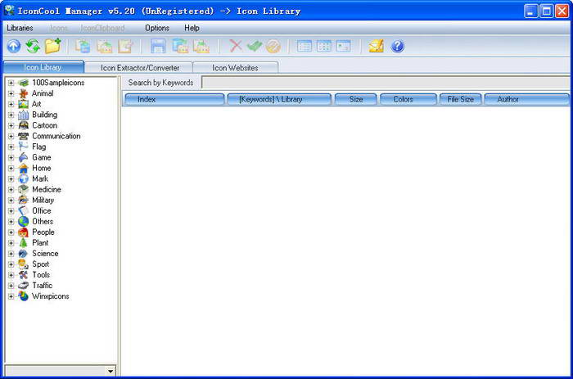The image size is (573, 379).
Task: Click the copy icons toolbar button
Action: (83, 47)
